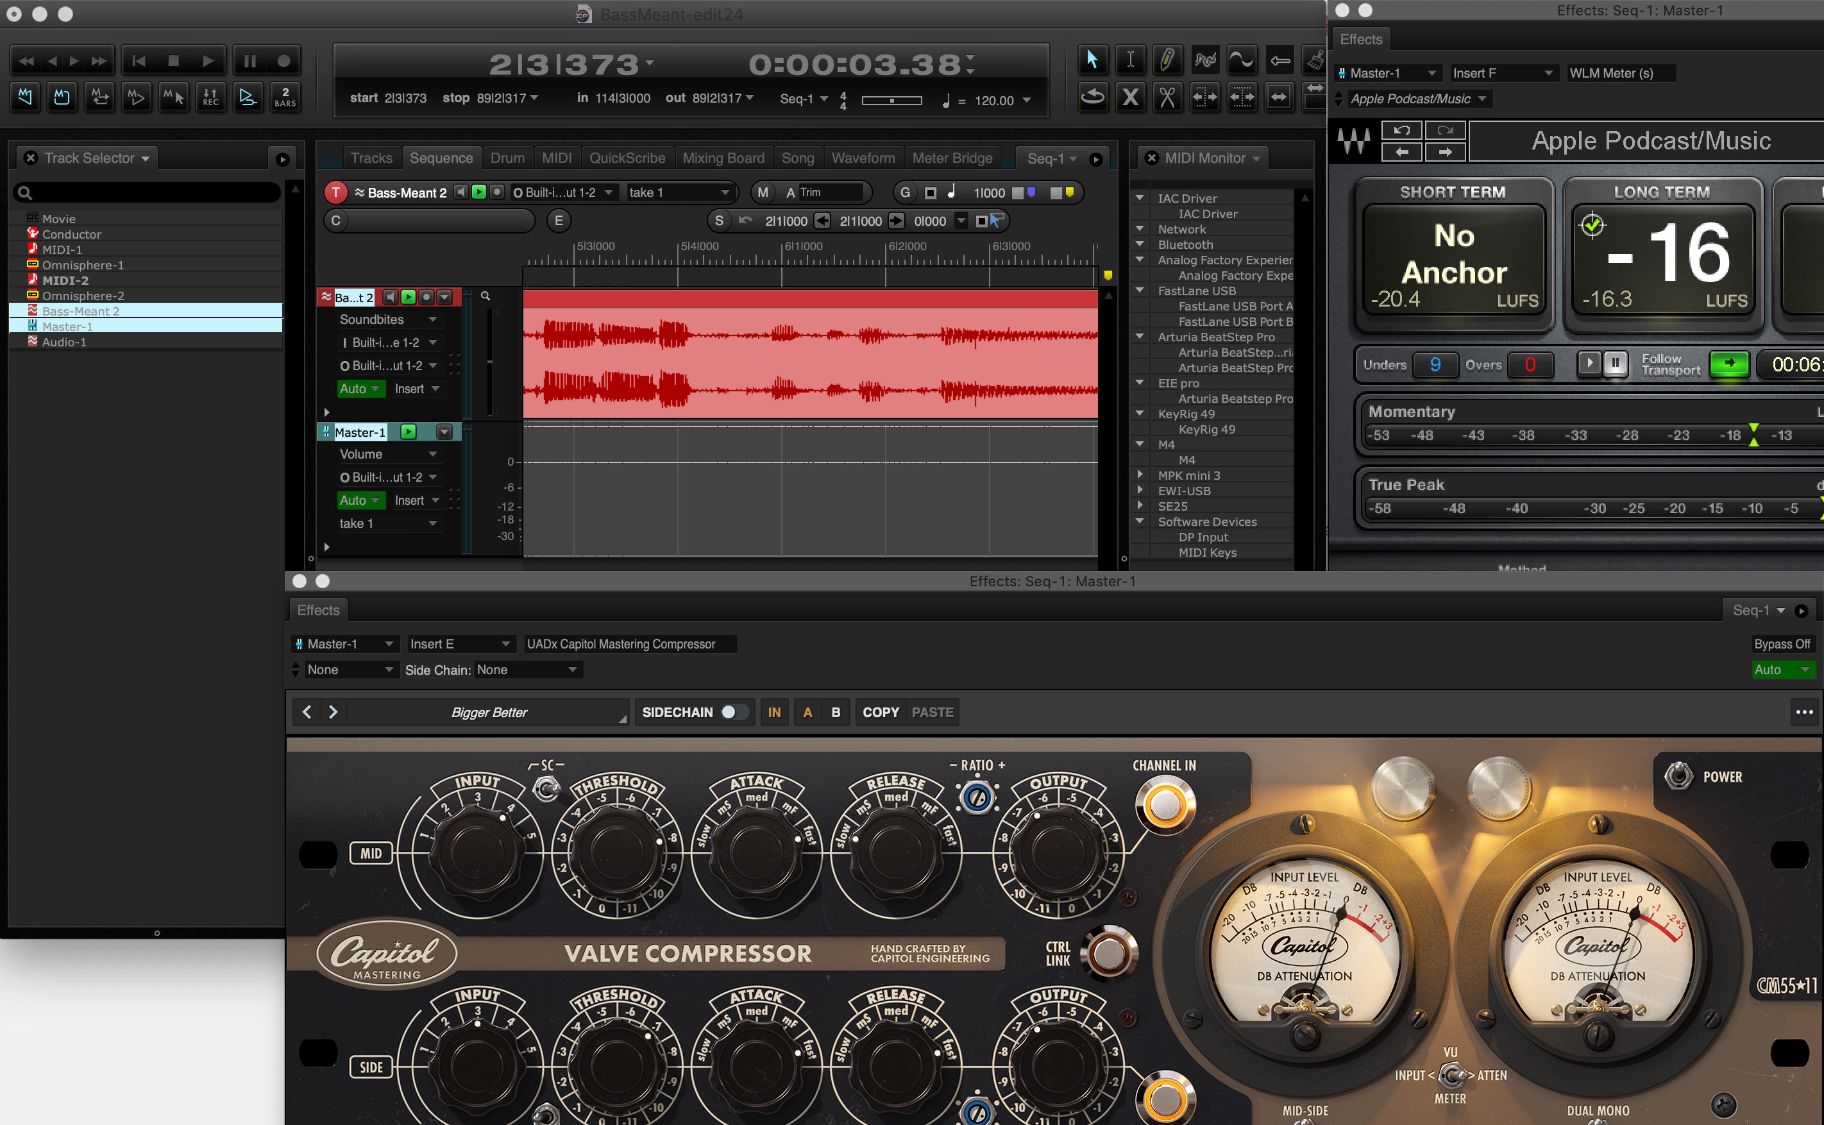Open the Bigger Better preset dropdown
Screen dimensions: 1824x1125
click(x=489, y=712)
